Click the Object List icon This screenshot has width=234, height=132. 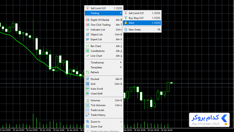[x=87, y=35]
